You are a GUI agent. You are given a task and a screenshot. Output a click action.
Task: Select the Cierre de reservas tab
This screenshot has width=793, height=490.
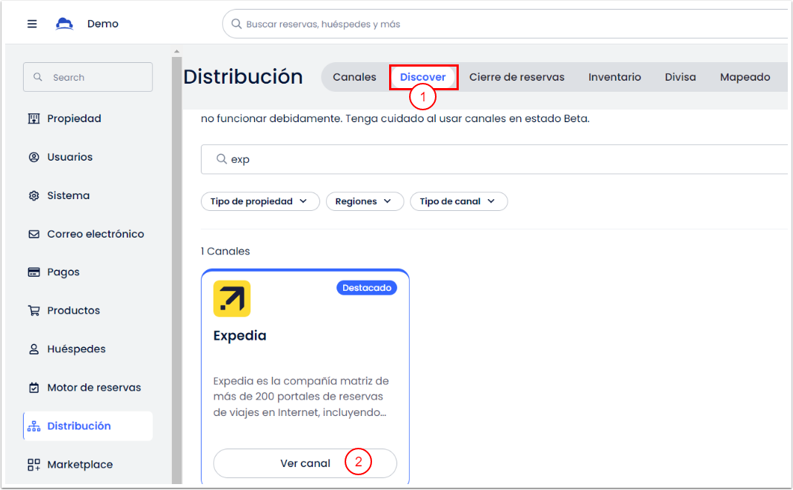(517, 77)
